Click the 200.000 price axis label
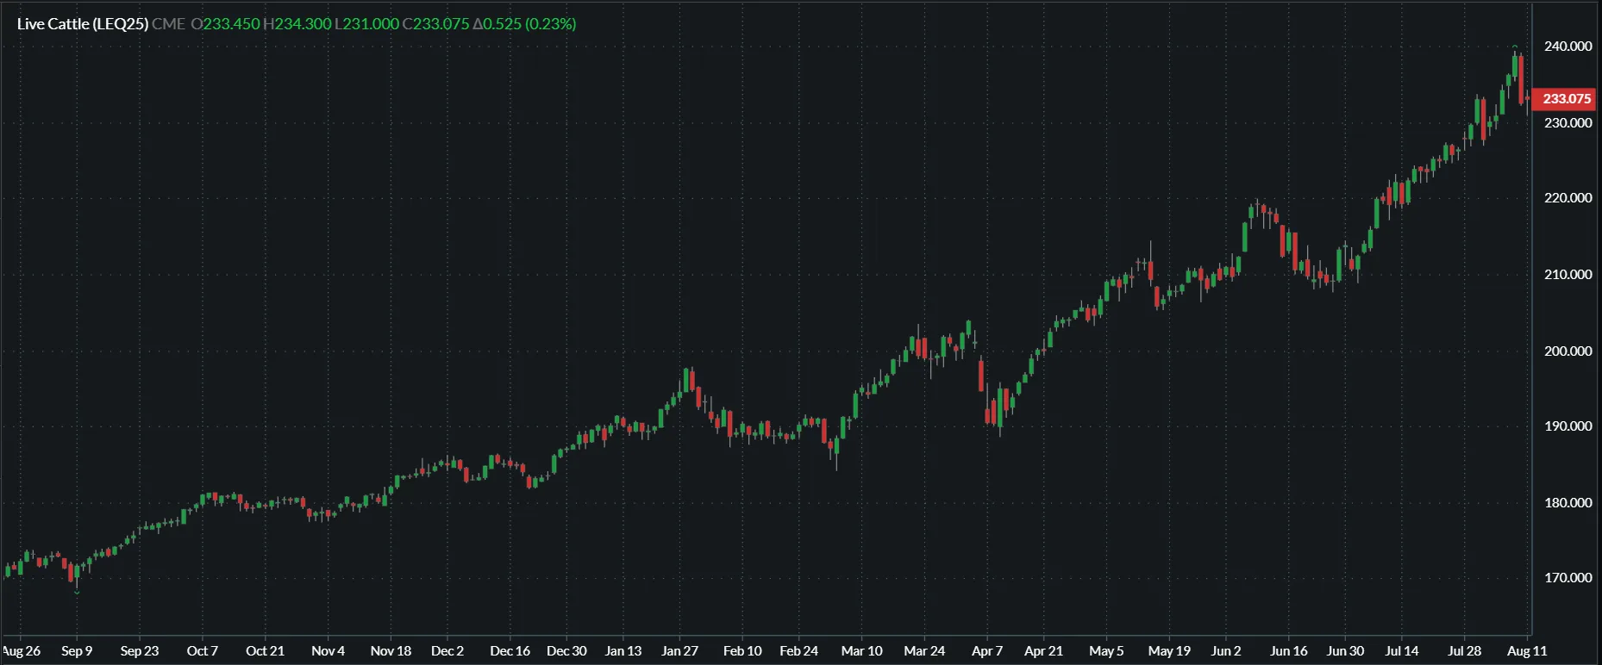 point(1568,351)
